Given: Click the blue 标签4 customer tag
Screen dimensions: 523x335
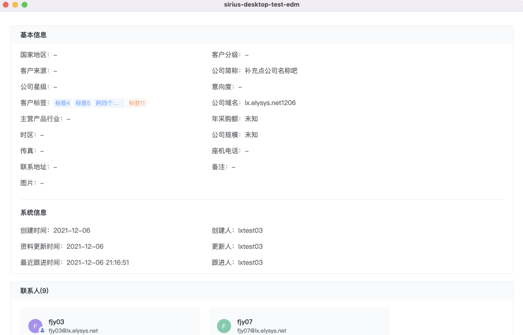Looking at the screenshot, I should tap(62, 103).
